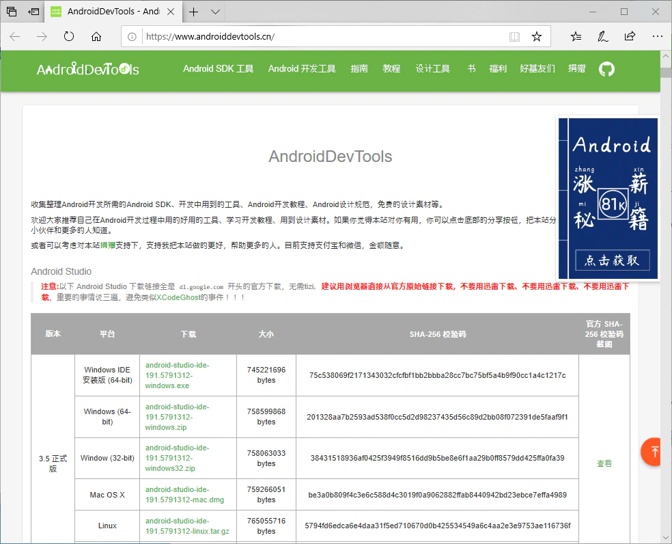
Task: Click the AndroidDevTools site logo
Action: click(x=88, y=69)
